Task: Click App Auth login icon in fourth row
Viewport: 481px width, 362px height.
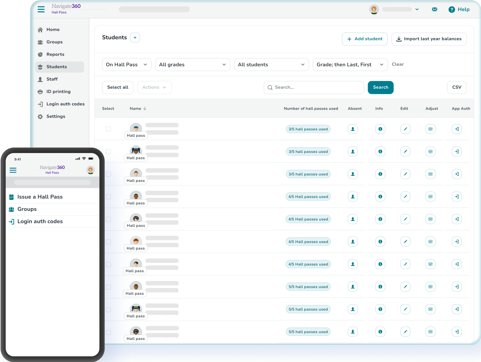Action: pos(457,197)
